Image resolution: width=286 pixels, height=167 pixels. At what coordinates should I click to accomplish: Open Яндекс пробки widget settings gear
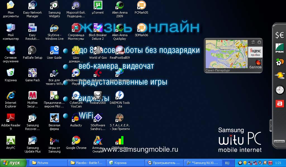(x=259, y=42)
